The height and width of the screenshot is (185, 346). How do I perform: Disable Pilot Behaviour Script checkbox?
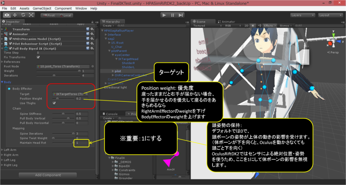[x=10, y=44]
